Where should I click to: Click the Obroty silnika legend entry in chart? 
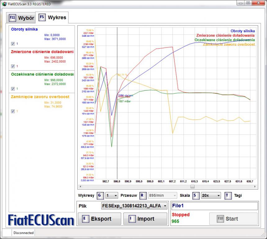click(x=243, y=31)
